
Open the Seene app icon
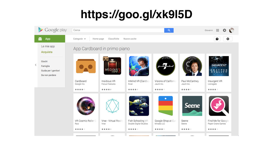click(x=192, y=106)
